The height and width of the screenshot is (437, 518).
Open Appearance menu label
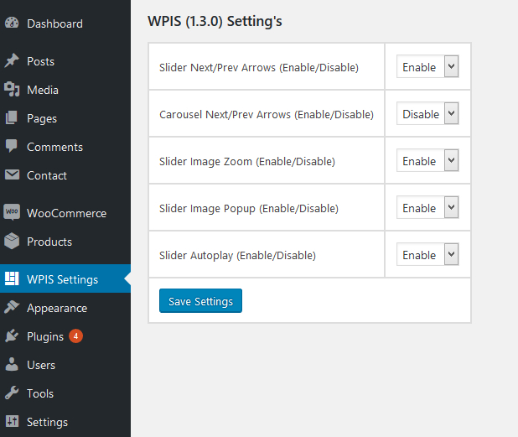(x=57, y=309)
